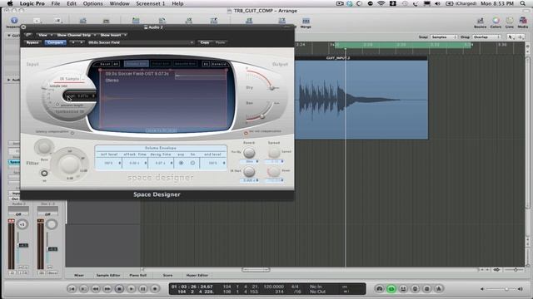The width and height of the screenshot is (533, 299).
Task: Go to beginning transport button
Action: click(x=72, y=289)
